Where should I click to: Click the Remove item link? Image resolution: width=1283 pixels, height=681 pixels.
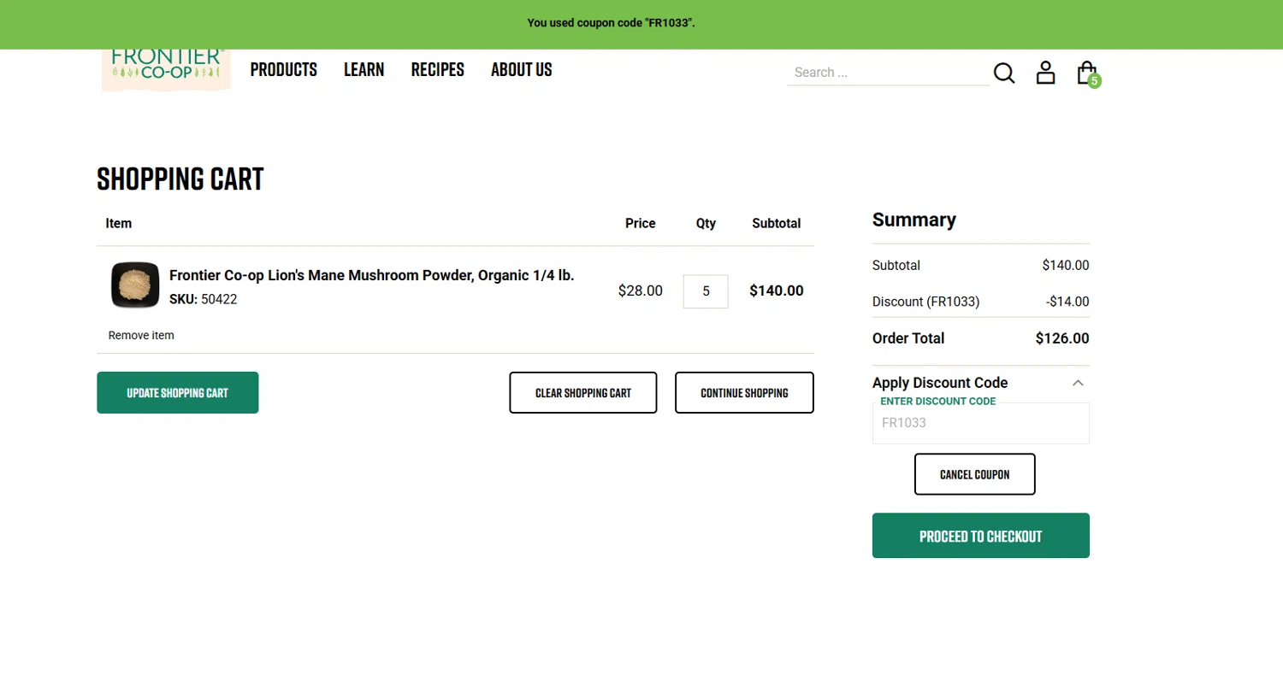141,336
